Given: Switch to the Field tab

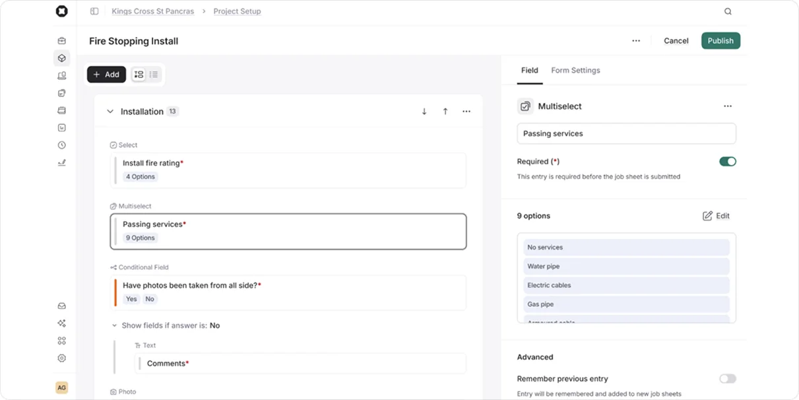Looking at the screenshot, I should pos(530,71).
